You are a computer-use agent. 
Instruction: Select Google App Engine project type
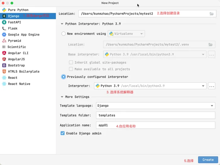pos(28,35)
